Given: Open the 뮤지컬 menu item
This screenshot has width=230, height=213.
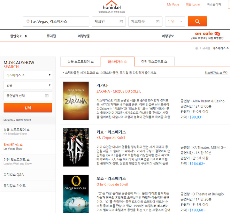Looking at the screenshot, I should click(51, 36).
